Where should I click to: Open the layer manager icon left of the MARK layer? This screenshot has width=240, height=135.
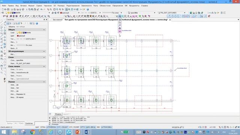[3, 13]
